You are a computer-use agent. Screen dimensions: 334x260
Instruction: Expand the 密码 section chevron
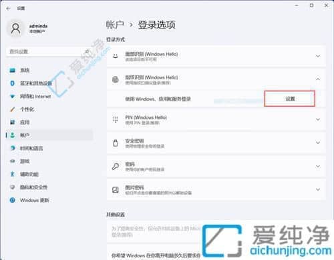pos(318,166)
